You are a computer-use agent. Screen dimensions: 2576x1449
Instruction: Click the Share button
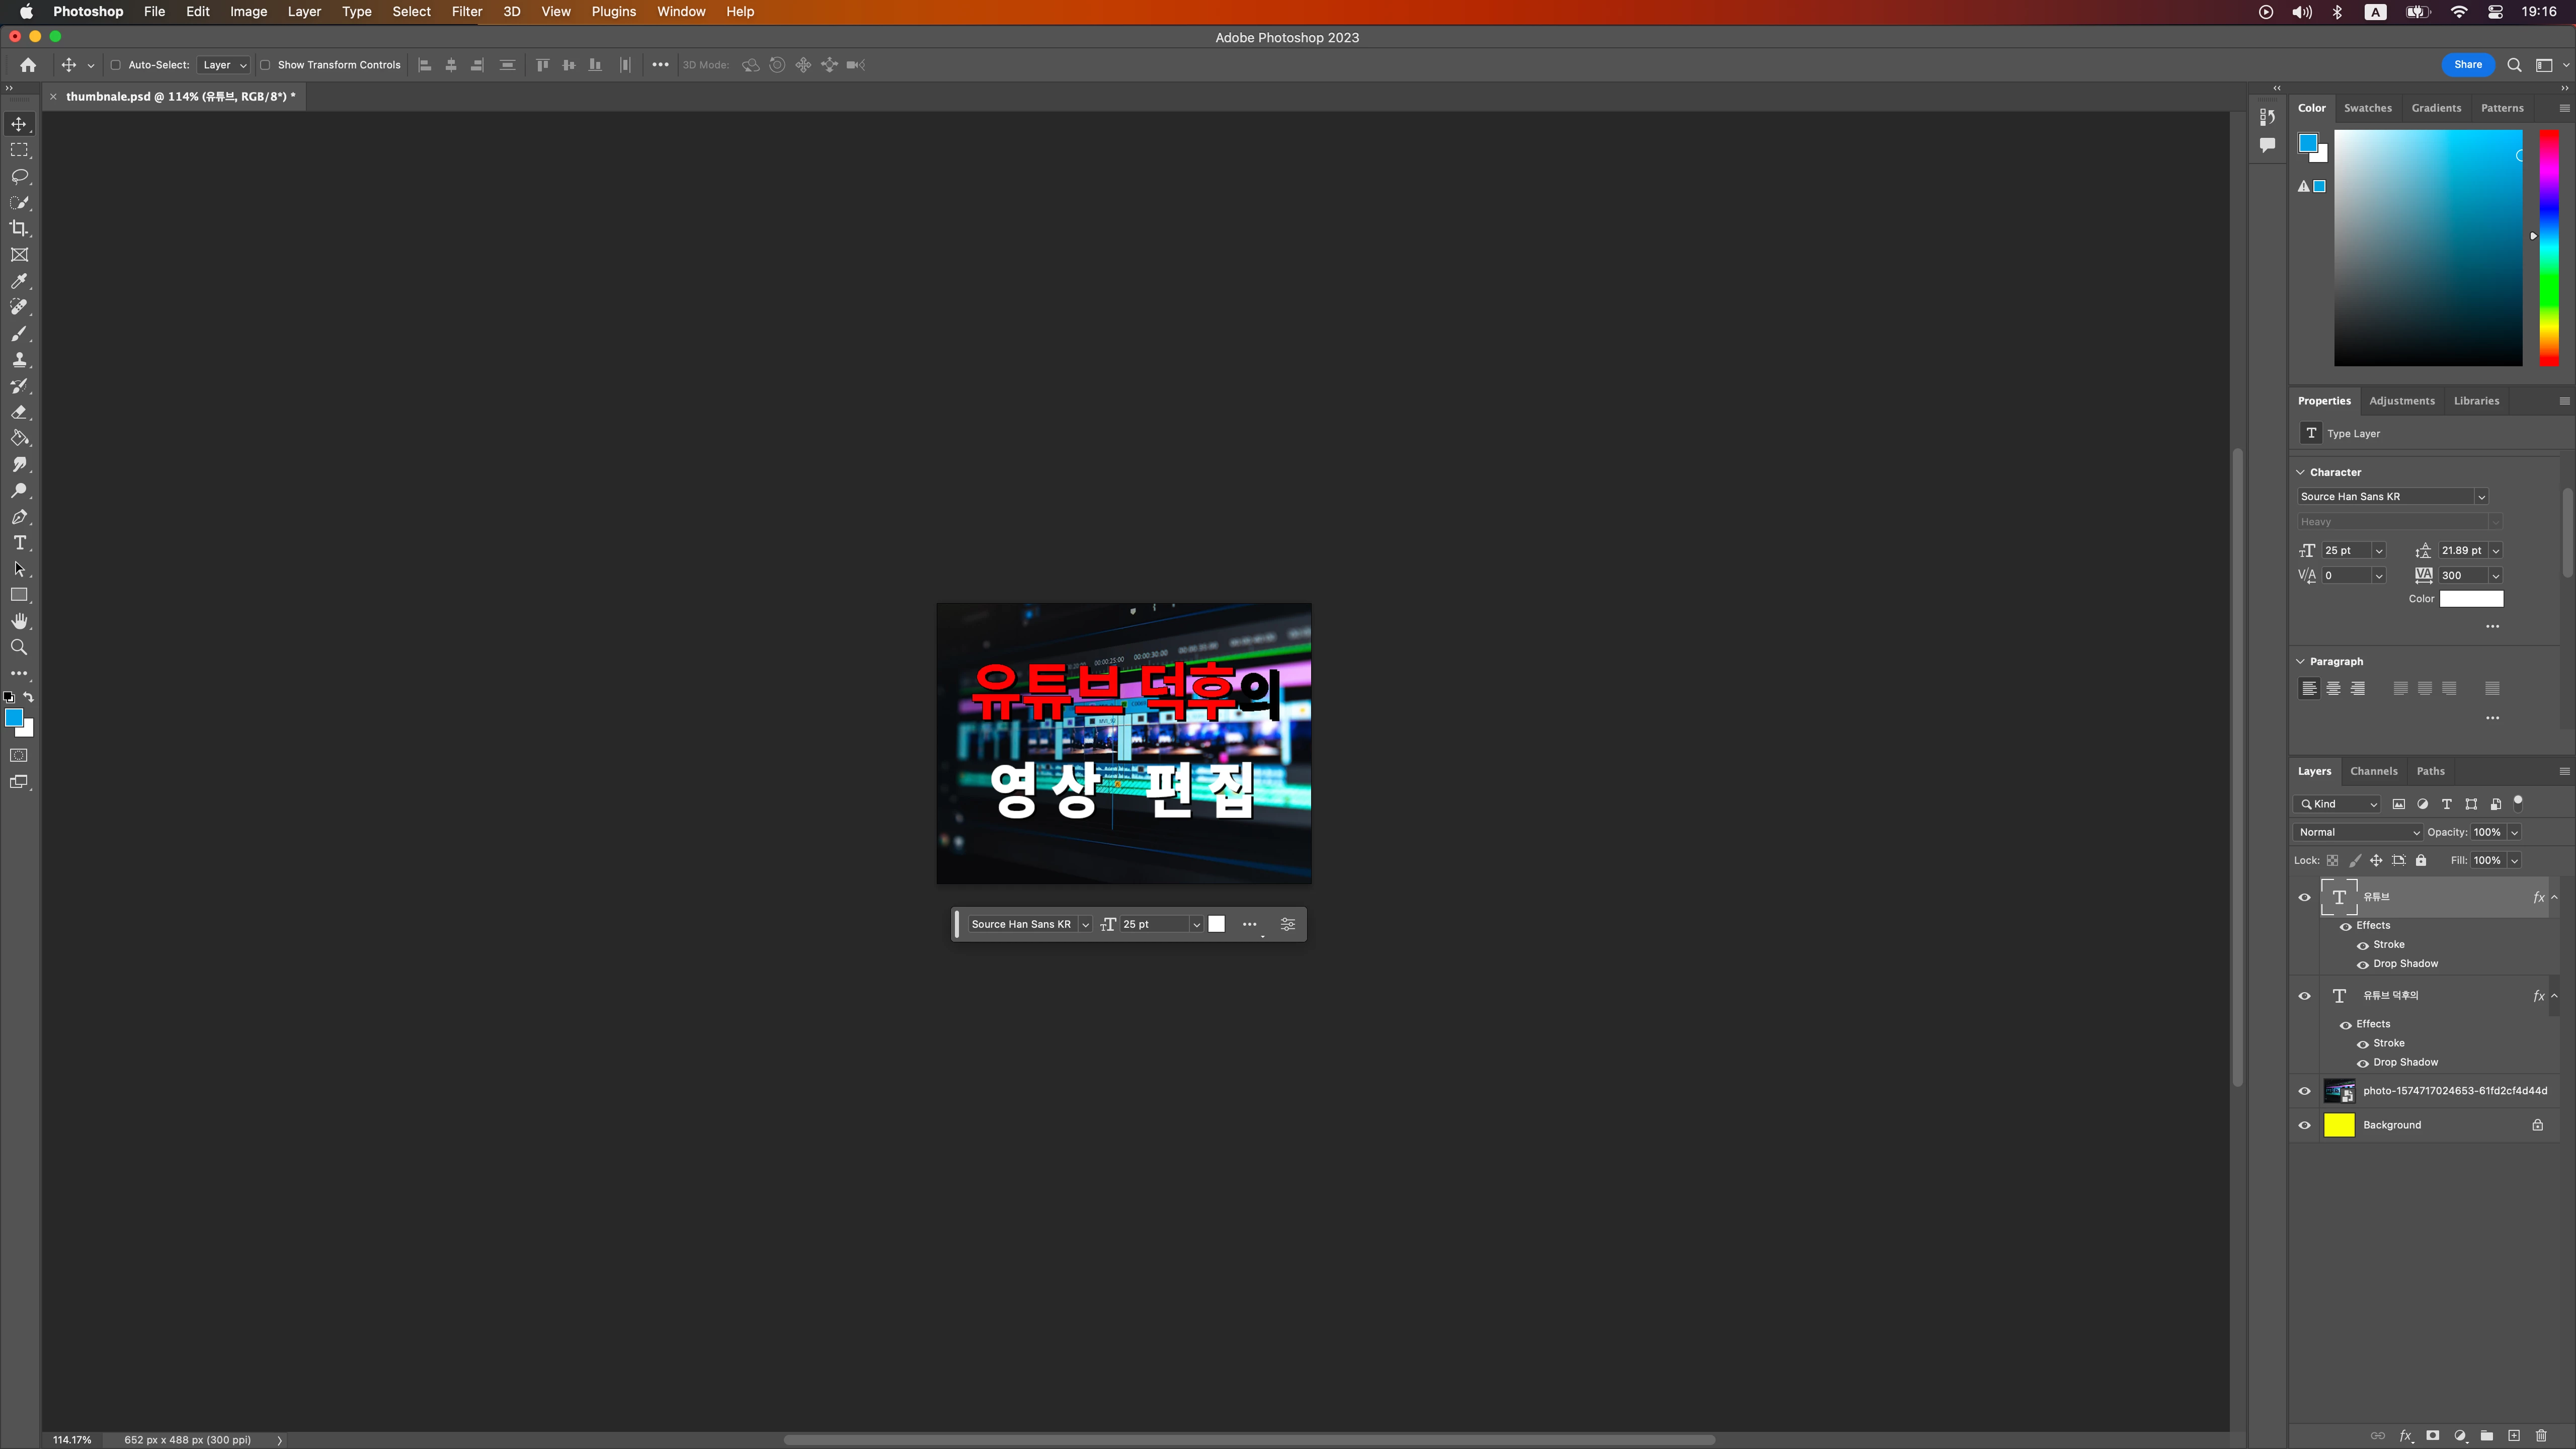pyautogui.click(x=2467, y=65)
